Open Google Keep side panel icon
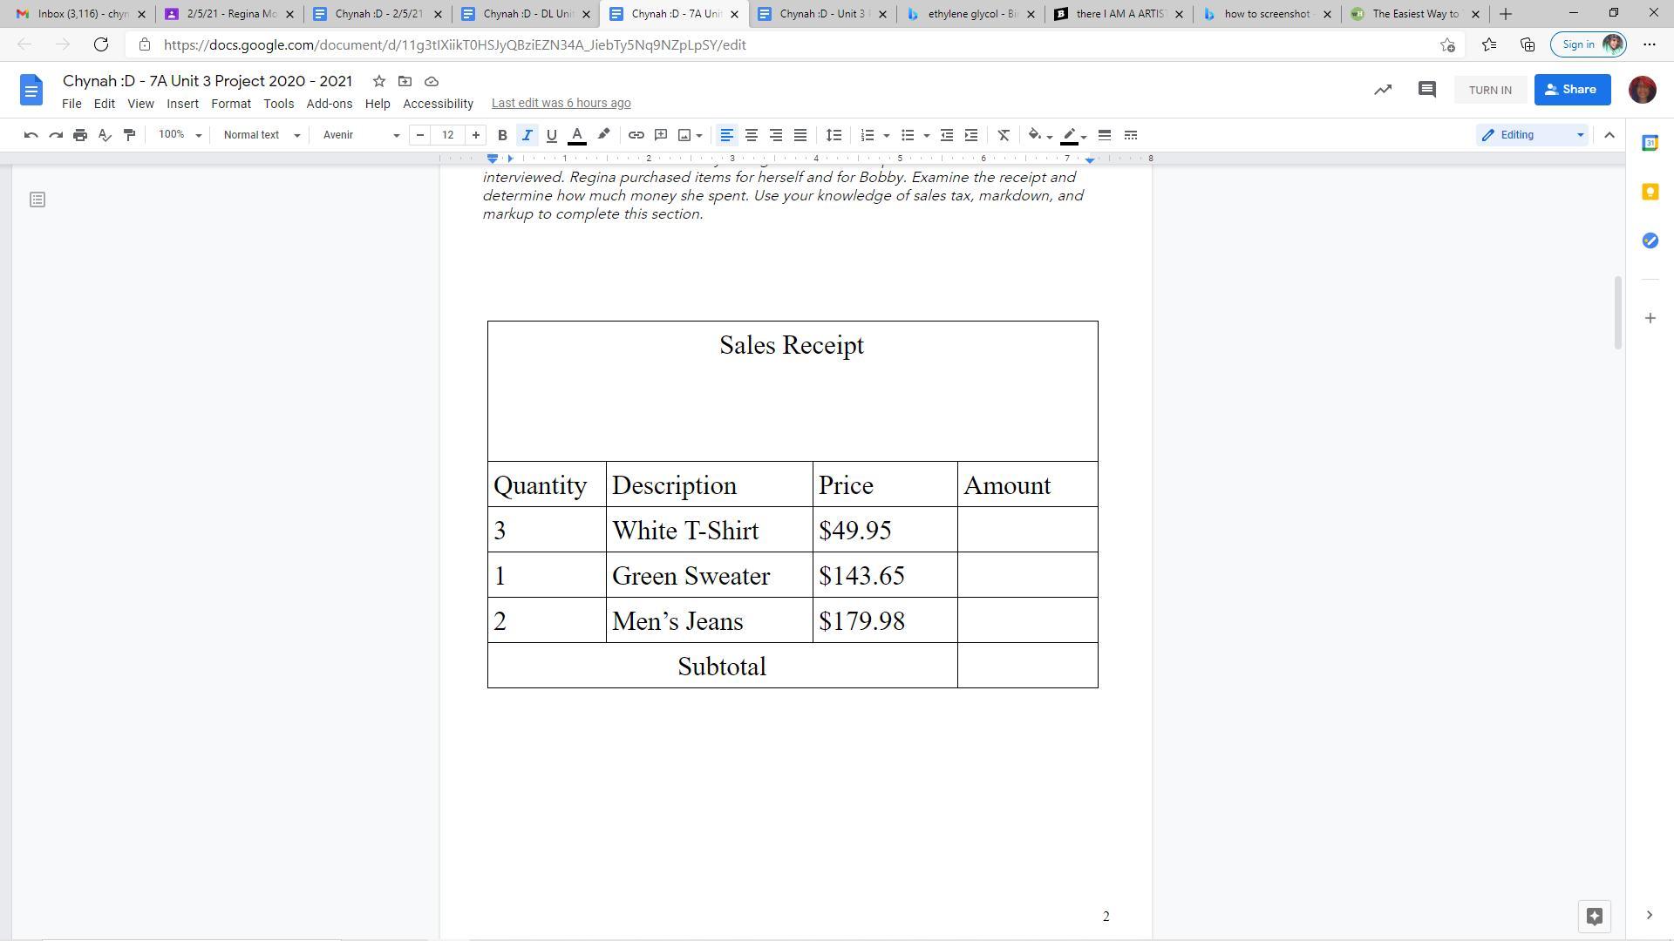This screenshot has width=1674, height=941. [x=1650, y=192]
